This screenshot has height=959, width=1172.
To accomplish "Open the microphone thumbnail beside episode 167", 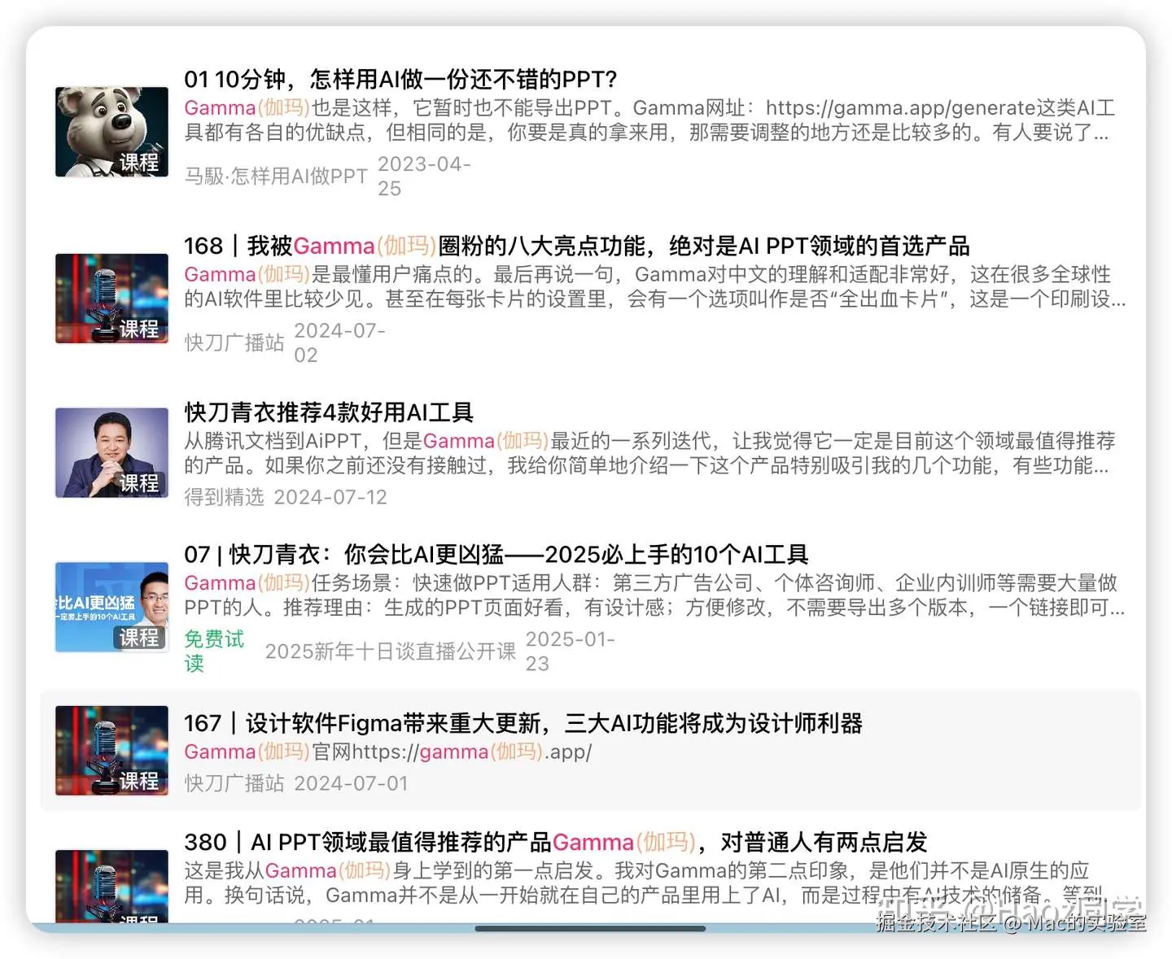I will pos(112,750).
